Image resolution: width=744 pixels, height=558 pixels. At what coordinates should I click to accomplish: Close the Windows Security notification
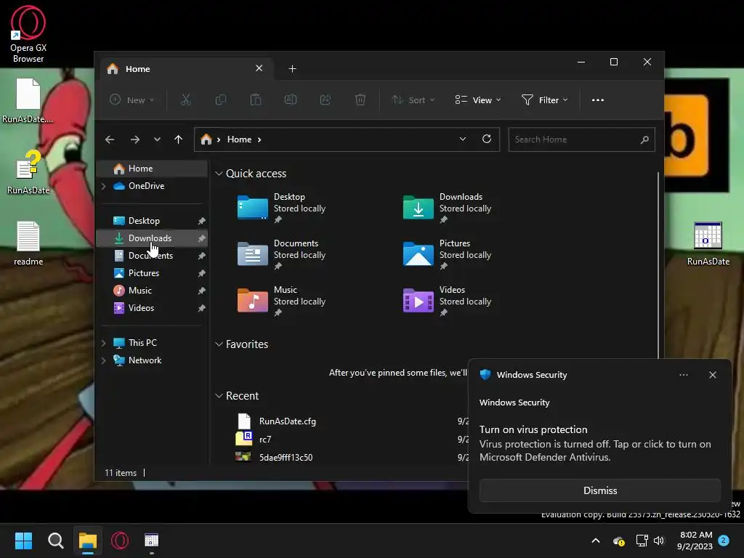pyautogui.click(x=712, y=375)
